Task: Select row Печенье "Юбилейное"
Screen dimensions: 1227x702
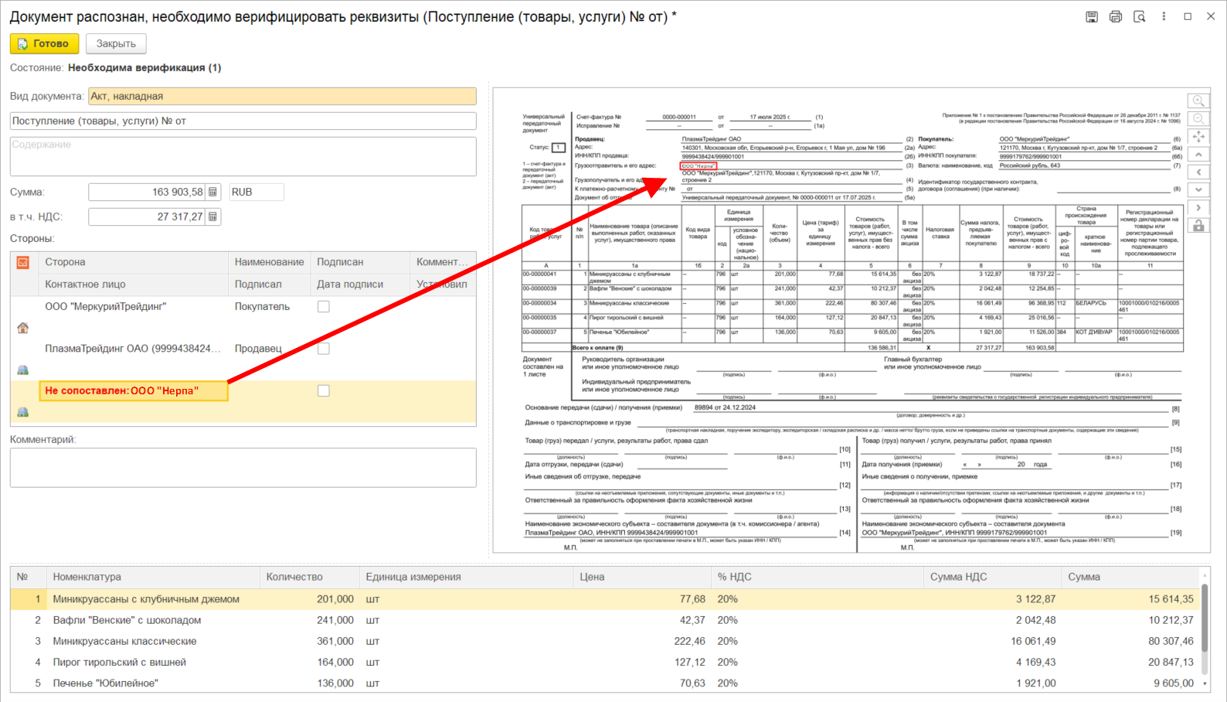Action: pyautogui.click(x=605, y=683)
